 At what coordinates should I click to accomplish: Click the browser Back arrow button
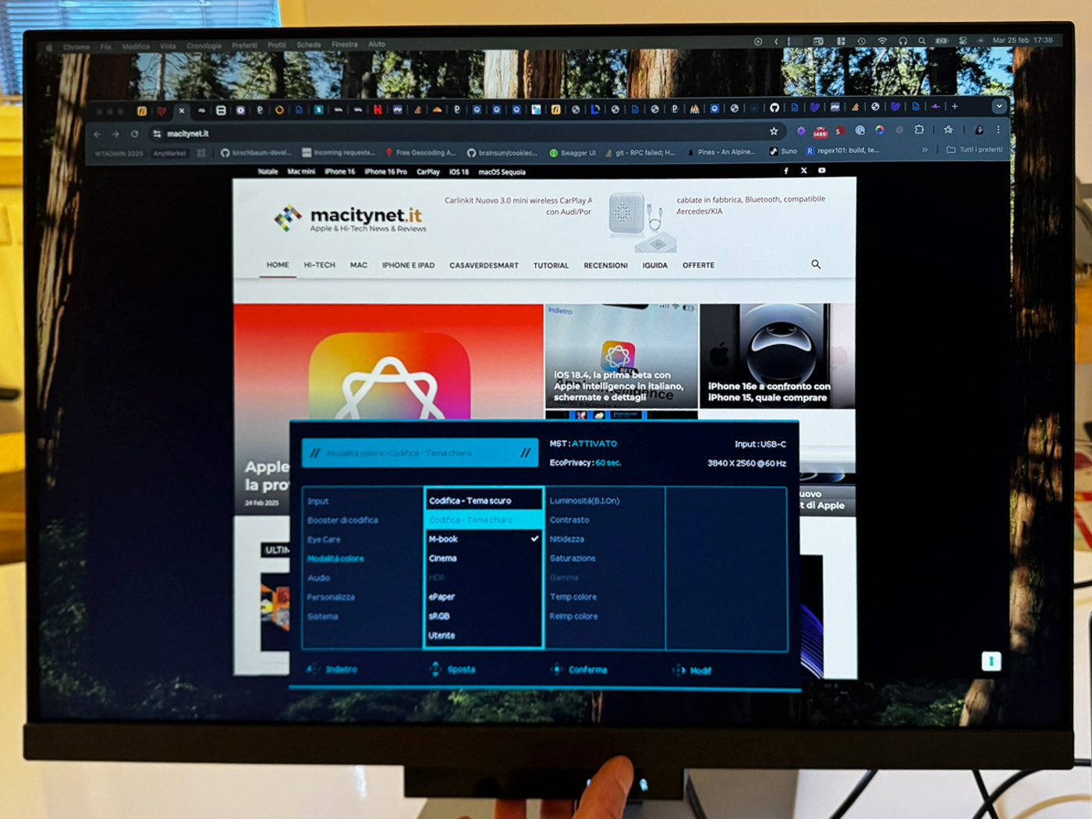97,134
